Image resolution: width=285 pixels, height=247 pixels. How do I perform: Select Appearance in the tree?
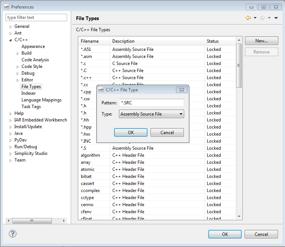pos(33,46)
